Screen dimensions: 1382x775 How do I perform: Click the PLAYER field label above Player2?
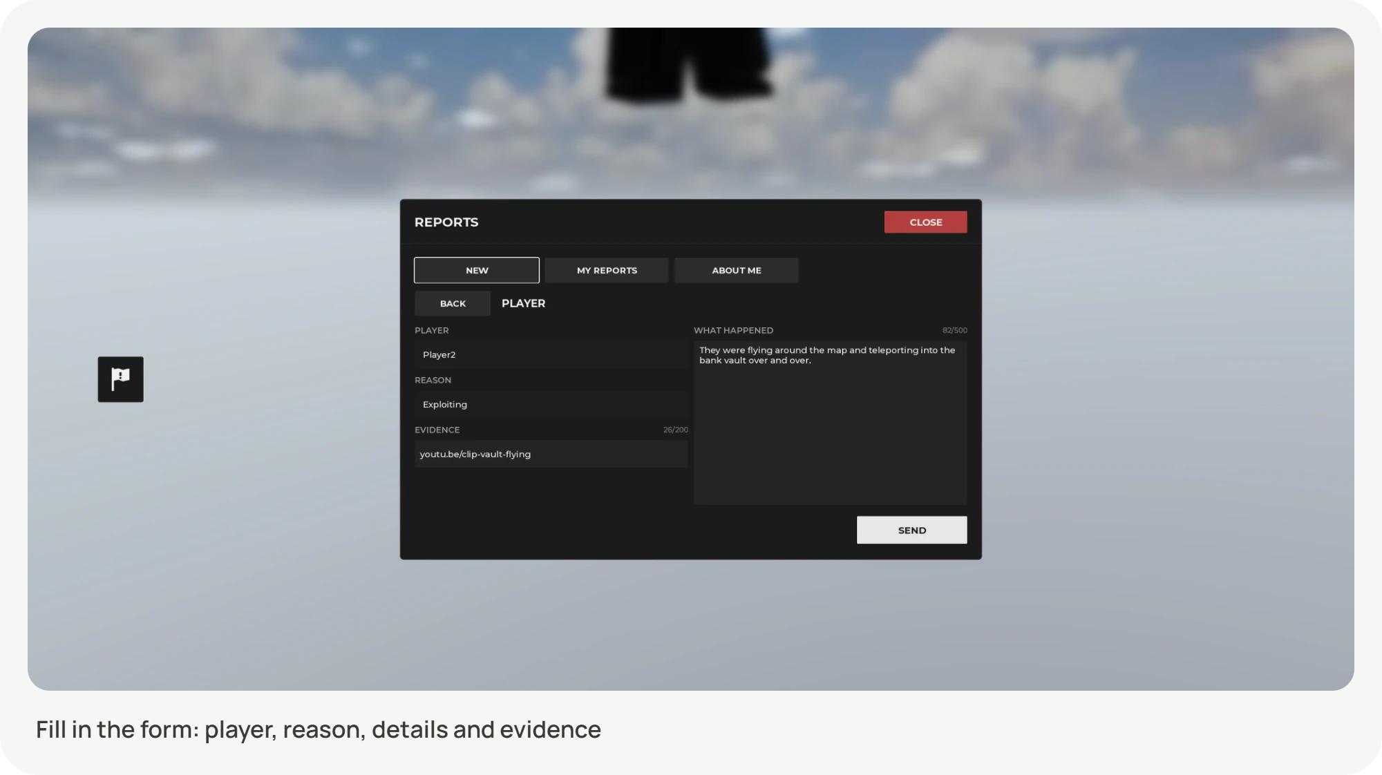[x=431, y=330]
